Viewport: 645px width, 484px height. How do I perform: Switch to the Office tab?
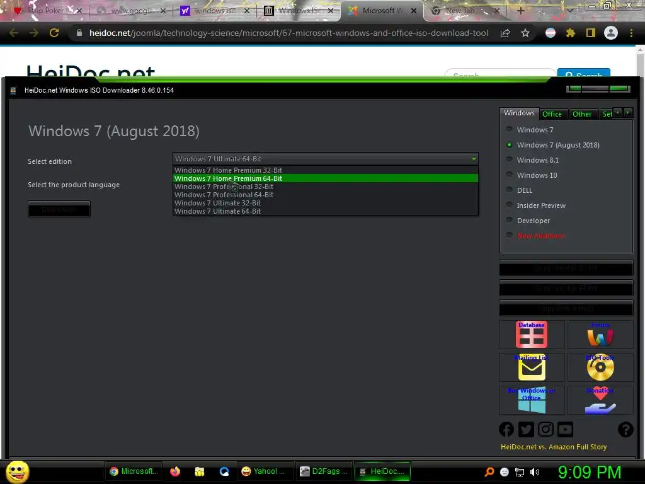[x=552, y=114]
